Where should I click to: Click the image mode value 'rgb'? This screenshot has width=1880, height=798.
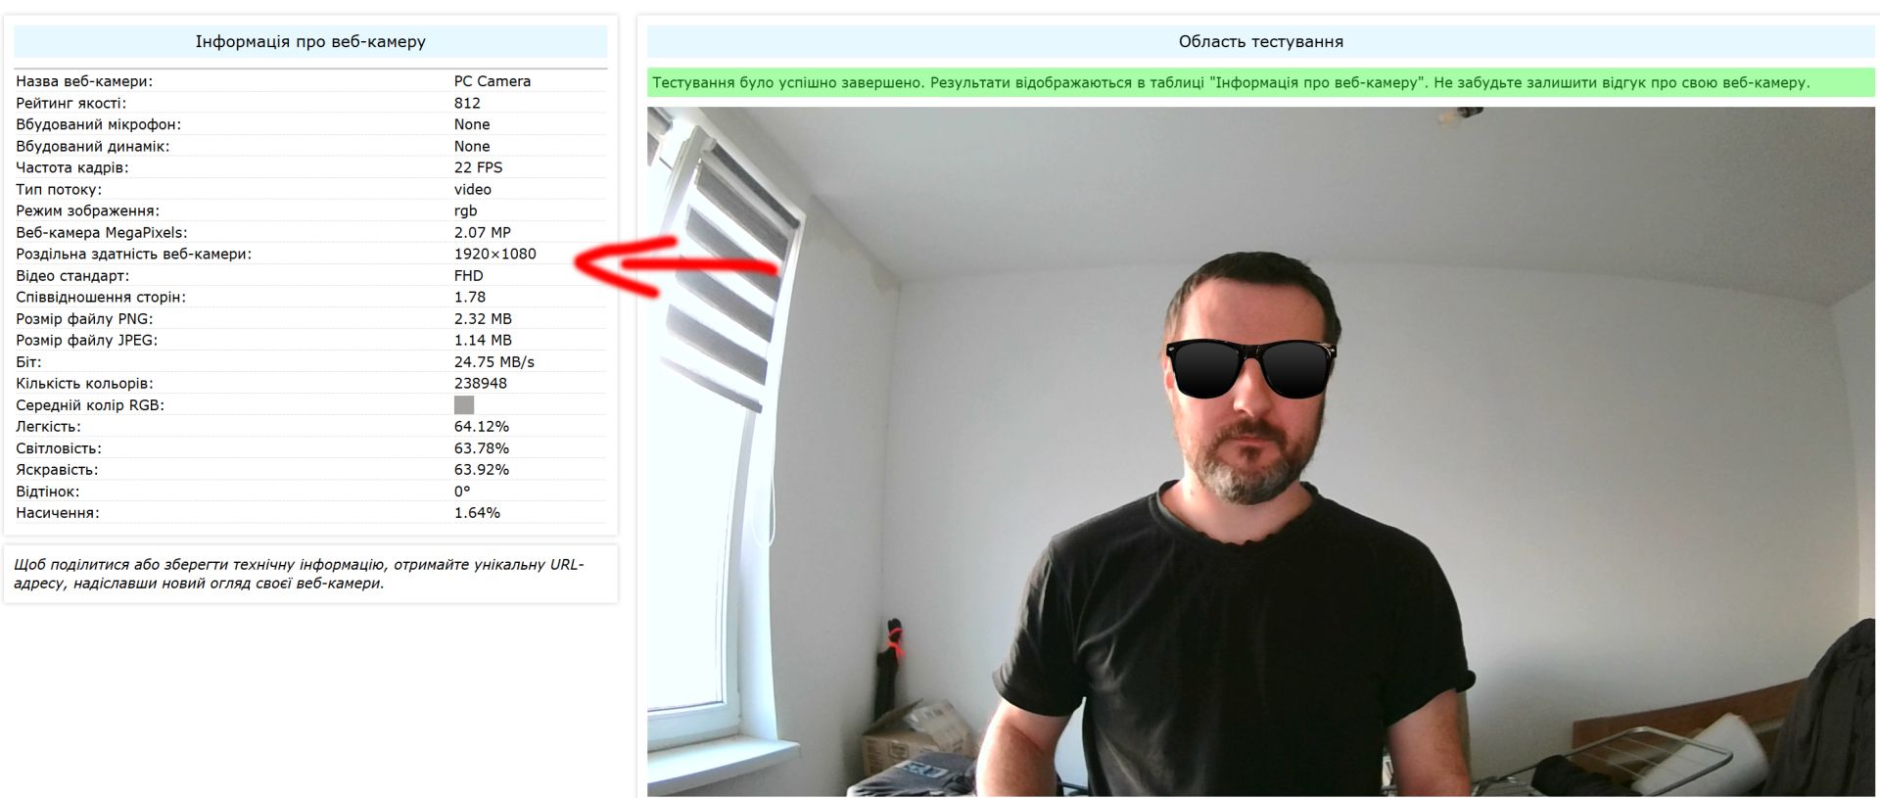tap(466, 211)
